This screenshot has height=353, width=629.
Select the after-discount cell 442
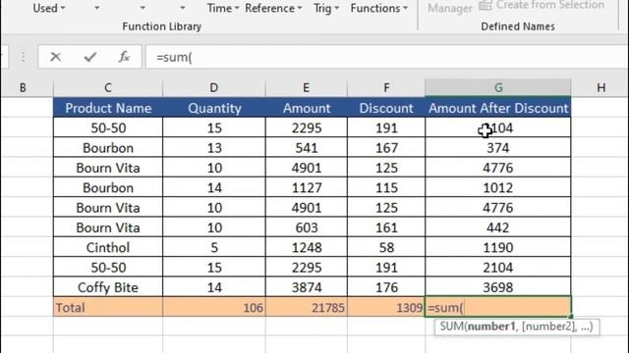pyautogui.click(x=498, y=227)
